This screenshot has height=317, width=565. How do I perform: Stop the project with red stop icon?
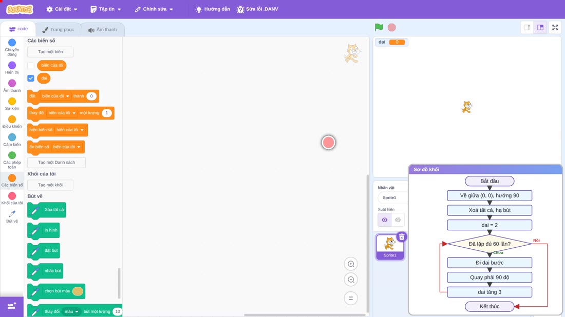click(x=392, y=27)
